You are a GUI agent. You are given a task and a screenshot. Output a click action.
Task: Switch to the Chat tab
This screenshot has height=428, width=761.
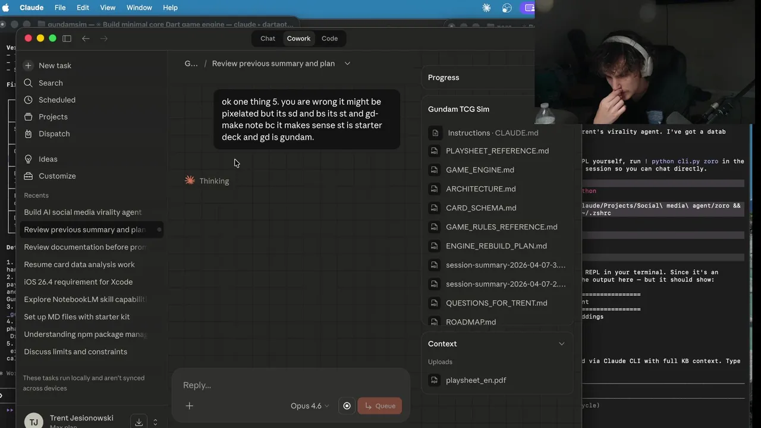click(x=268, y=39)
